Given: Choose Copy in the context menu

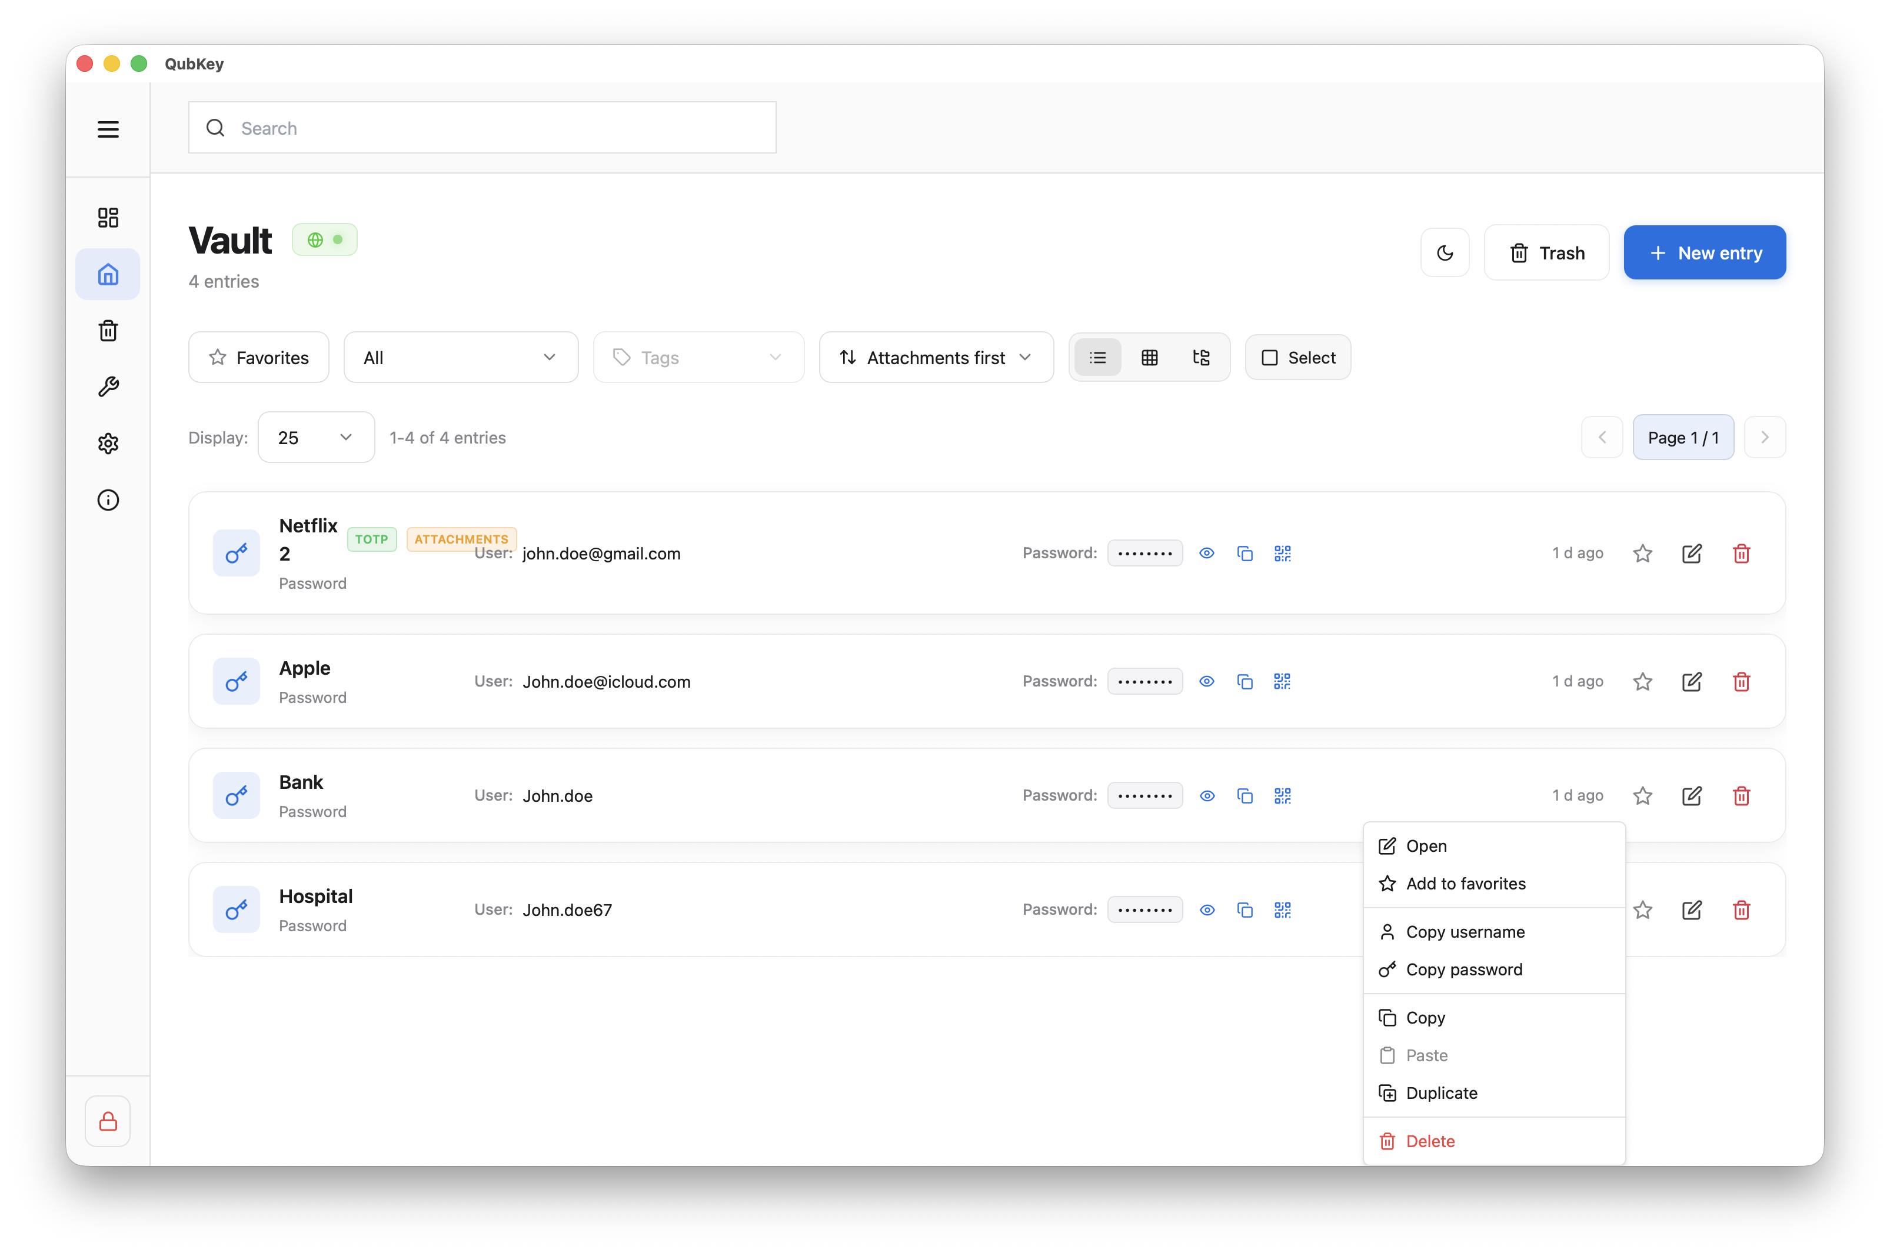Looking at the screenshot, I should (1493, 1017).
